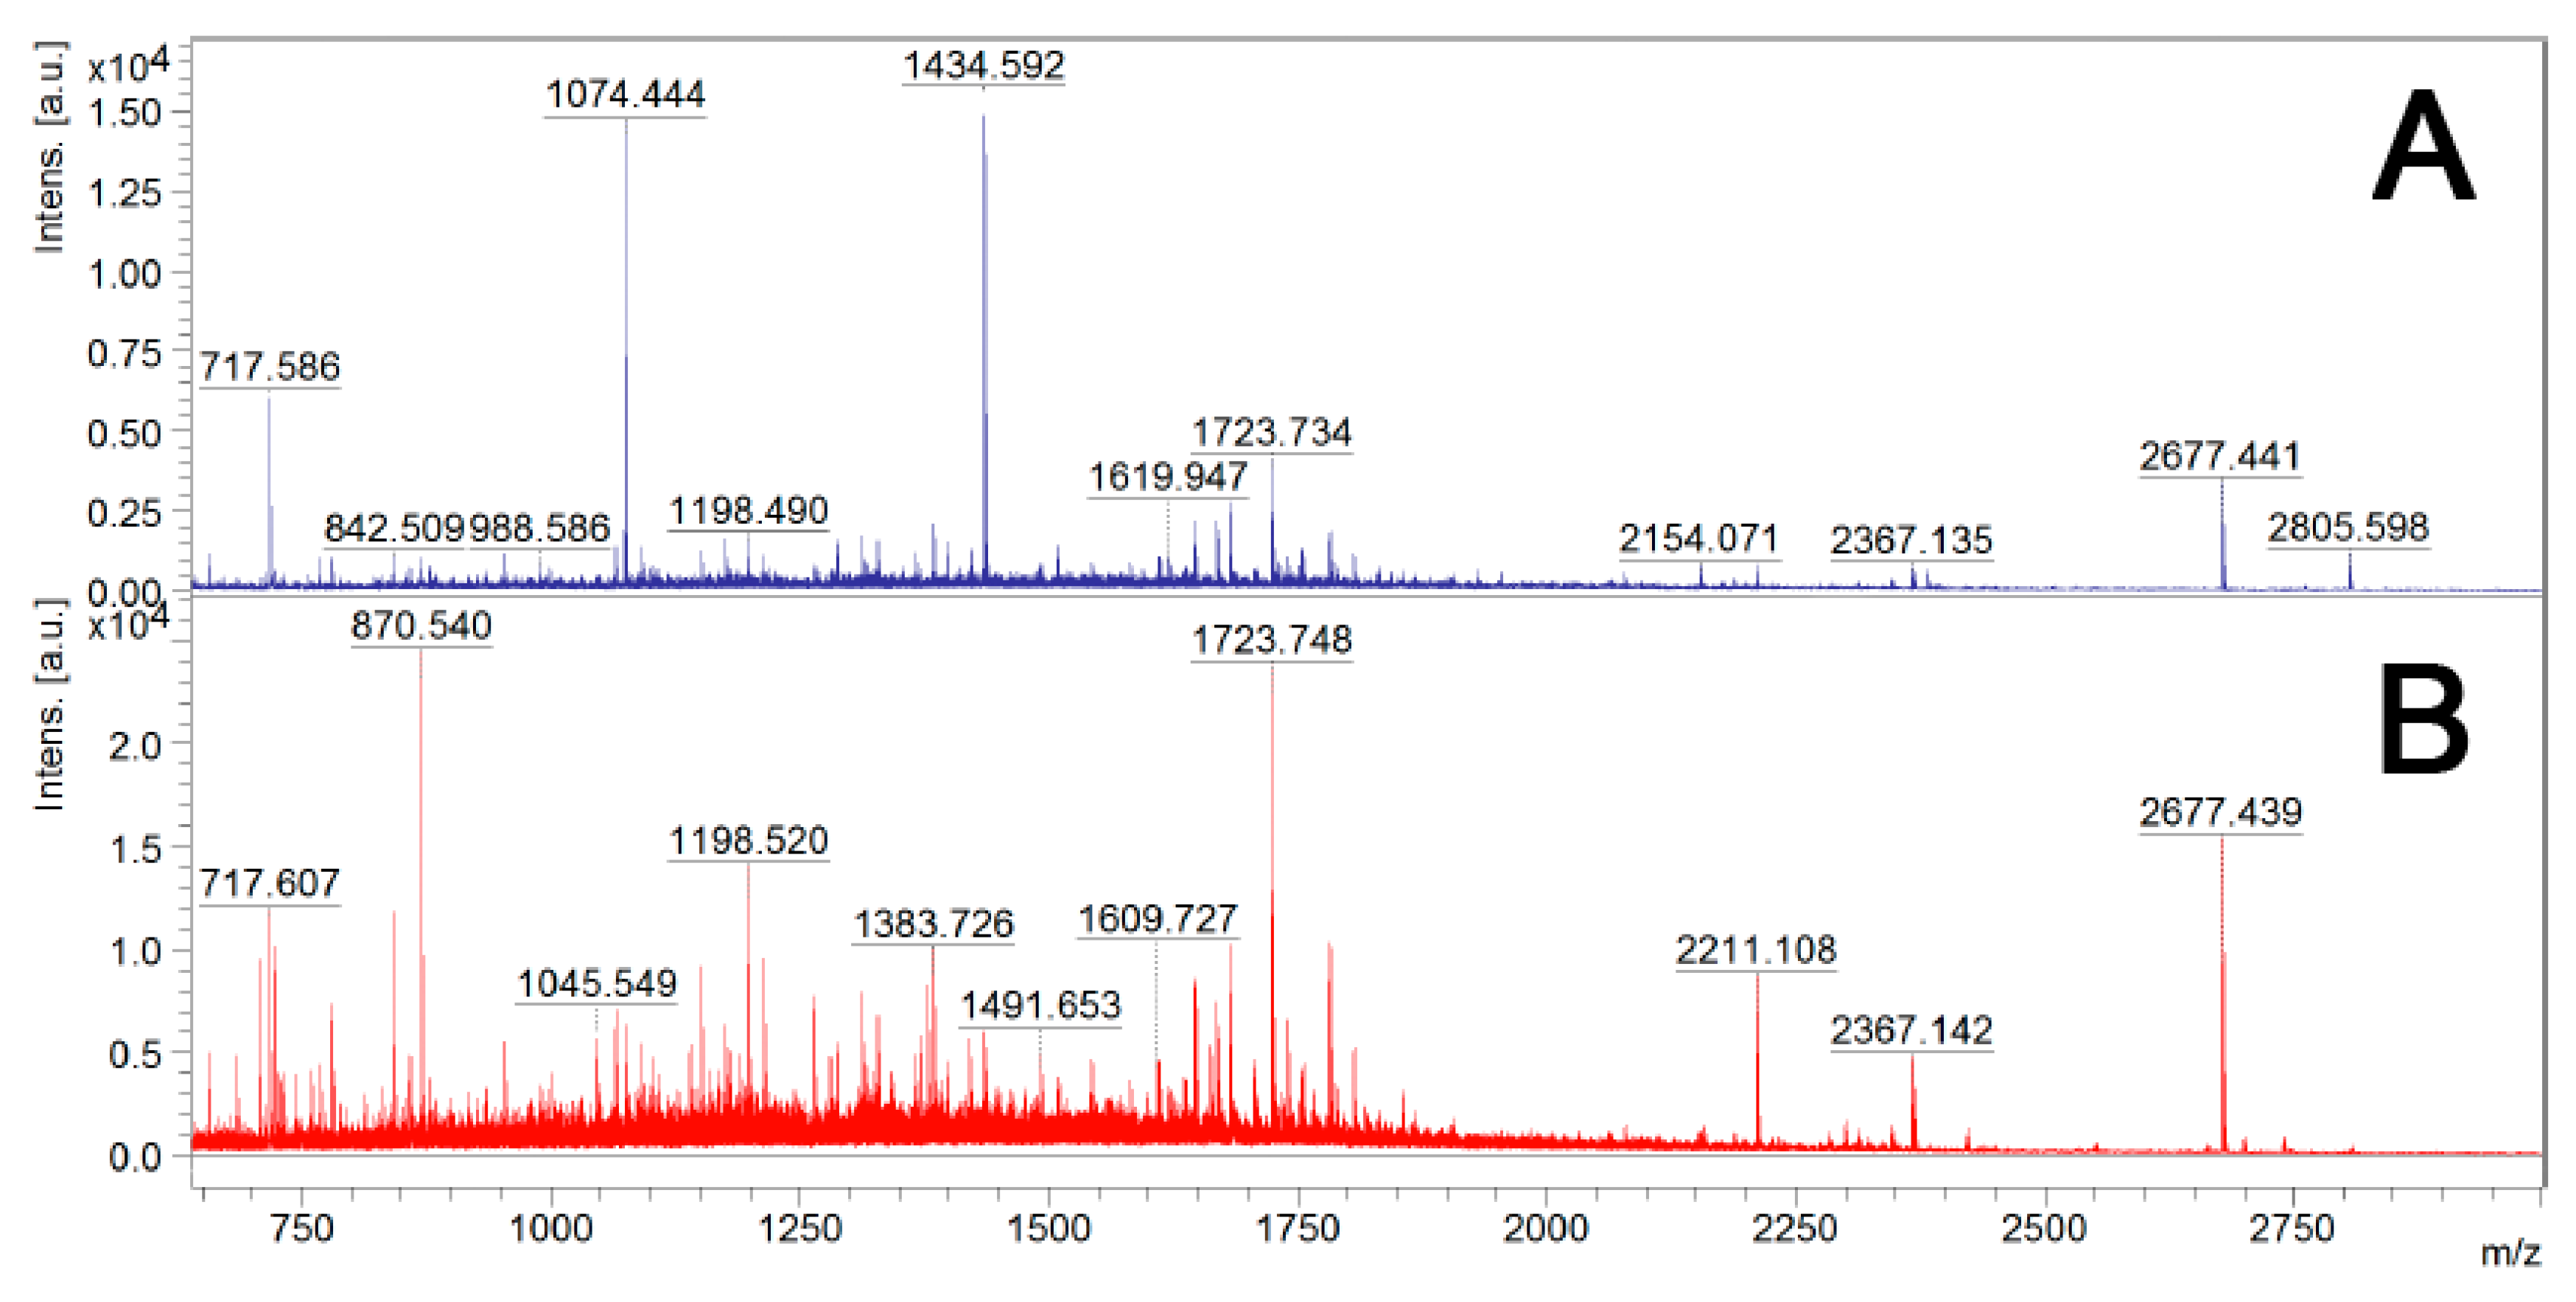2576x1302 pixels.
Task: Click the 2677.441 peak label in panel A
Action: 2220,457
